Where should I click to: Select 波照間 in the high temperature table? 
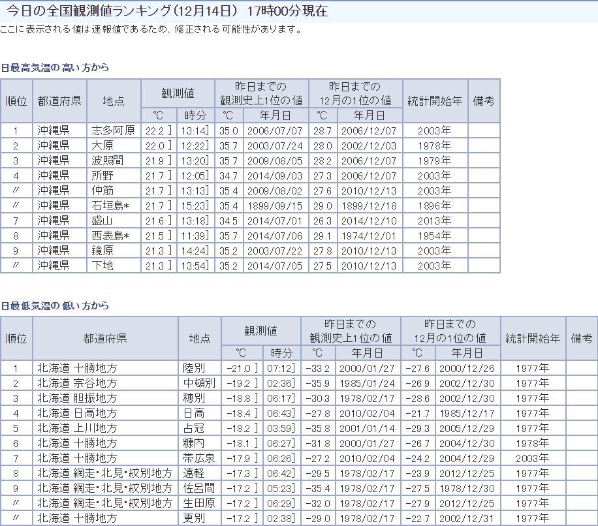[x=108, y=161]
